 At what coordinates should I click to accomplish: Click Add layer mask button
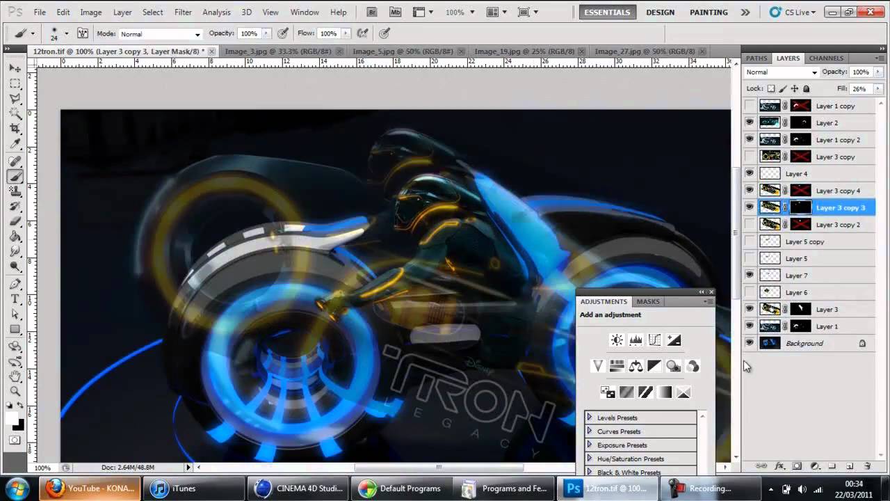tap(797, 466)
